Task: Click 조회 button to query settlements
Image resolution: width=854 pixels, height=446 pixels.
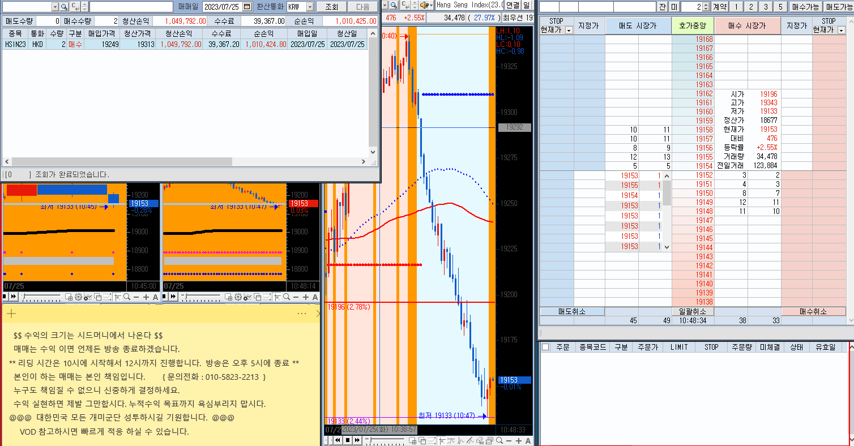Action: point(331,7)
